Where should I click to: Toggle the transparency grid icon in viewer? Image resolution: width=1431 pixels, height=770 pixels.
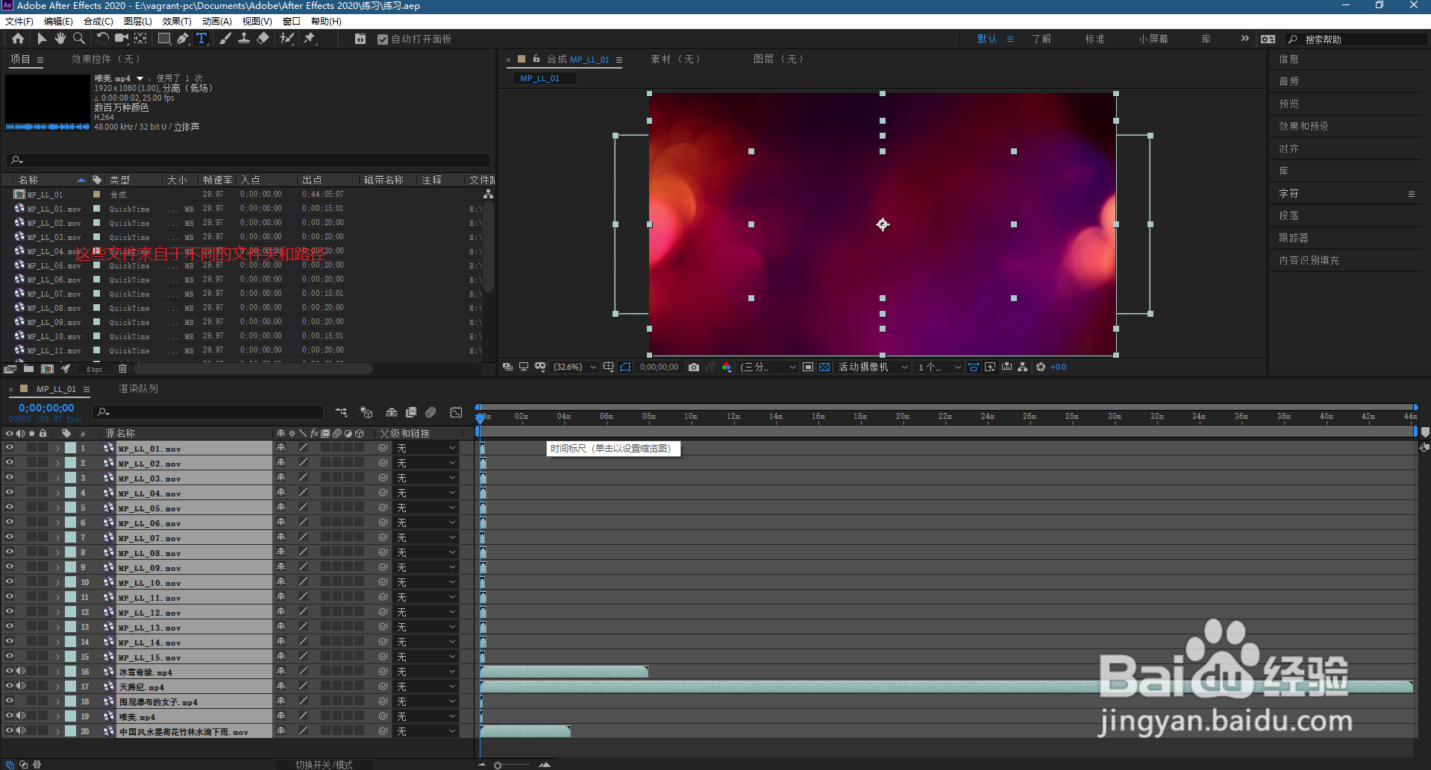click(824, 367)
